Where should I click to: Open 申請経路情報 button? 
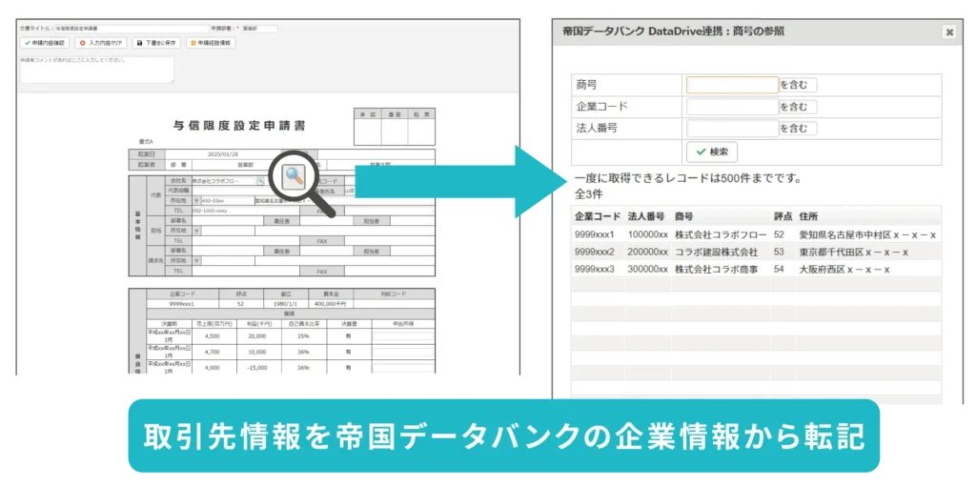[x=211, y=43]
